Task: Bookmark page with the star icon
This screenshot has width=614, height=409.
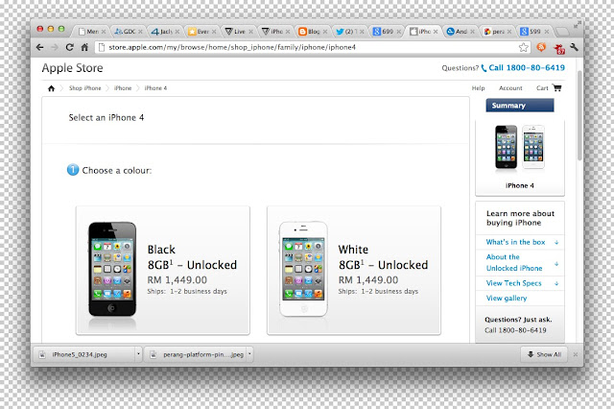Action: [524, 47]
